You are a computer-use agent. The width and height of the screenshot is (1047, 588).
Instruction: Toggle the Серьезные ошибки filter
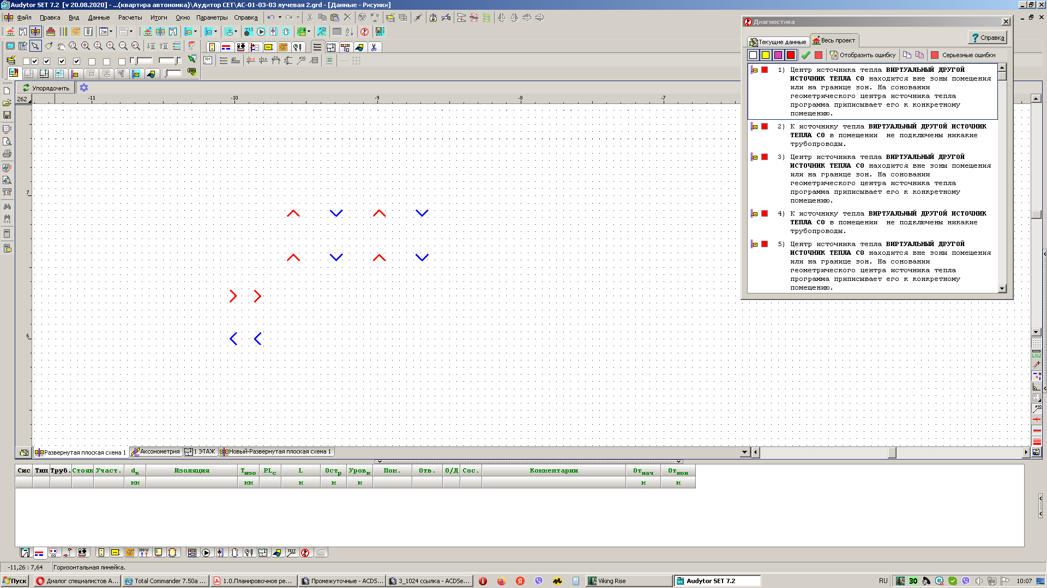point(963,55)
